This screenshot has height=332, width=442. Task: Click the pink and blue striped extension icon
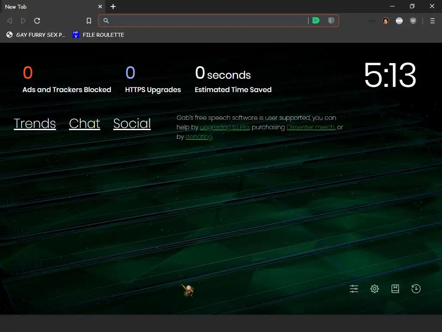pos(399,21)
